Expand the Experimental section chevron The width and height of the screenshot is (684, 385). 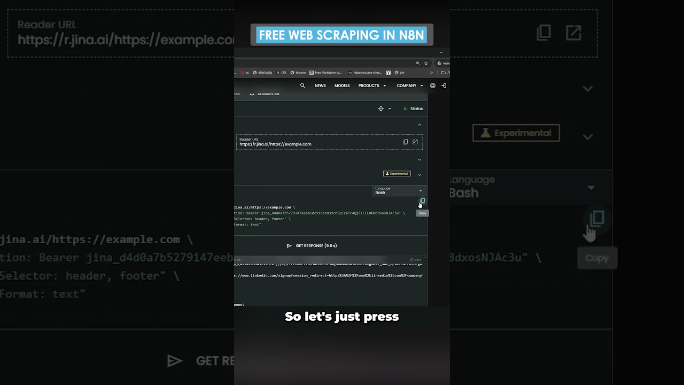click(419, 174)
